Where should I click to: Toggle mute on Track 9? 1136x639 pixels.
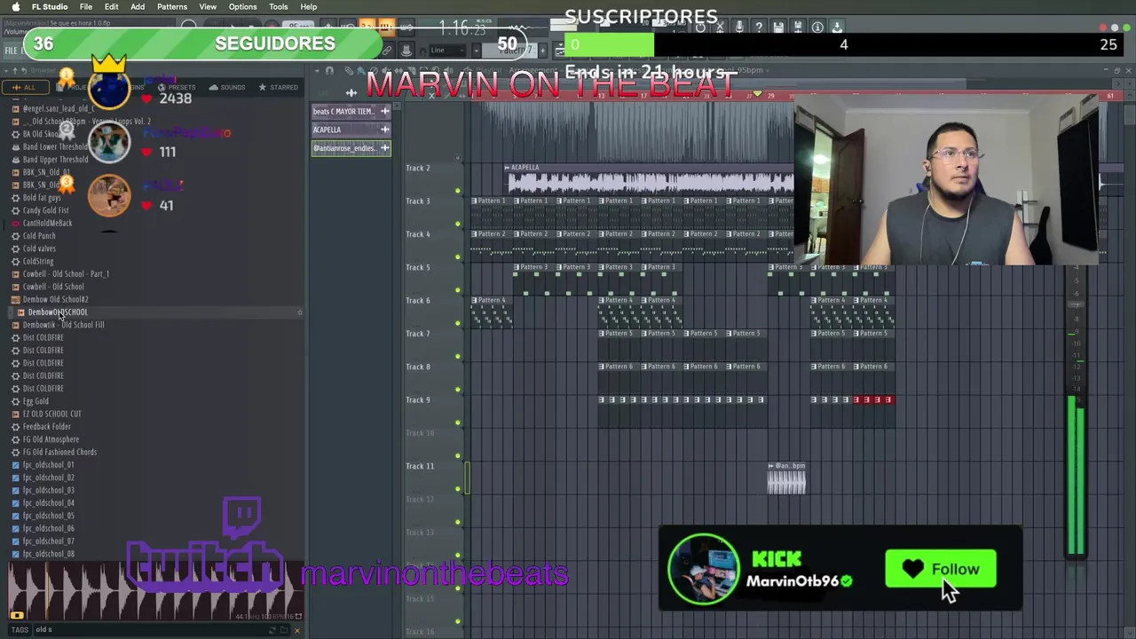458,422
